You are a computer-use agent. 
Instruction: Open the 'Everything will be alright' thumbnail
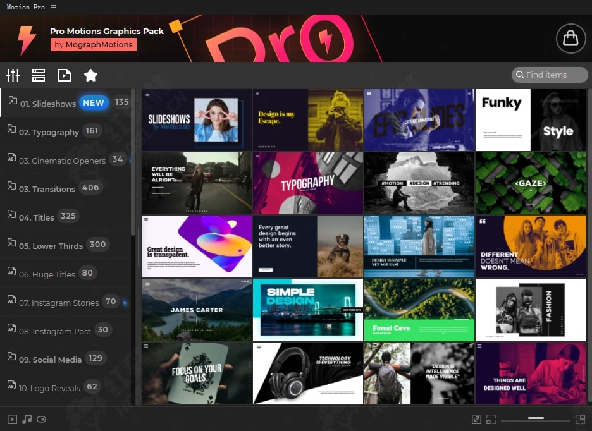[x=197, y=183]
